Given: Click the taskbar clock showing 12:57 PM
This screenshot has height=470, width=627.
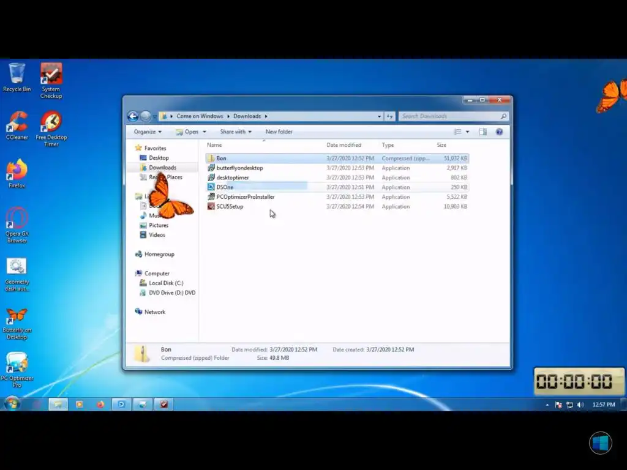Looking at the screenshot, I should pyautogui.click(x=603, y=405).
